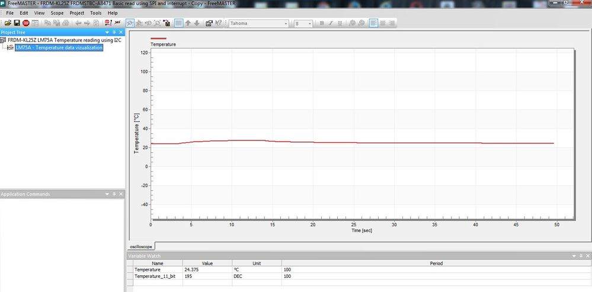592x292 pixels.
Task: Click the red fast-forward arrows icon
Action: coord(118,23)
